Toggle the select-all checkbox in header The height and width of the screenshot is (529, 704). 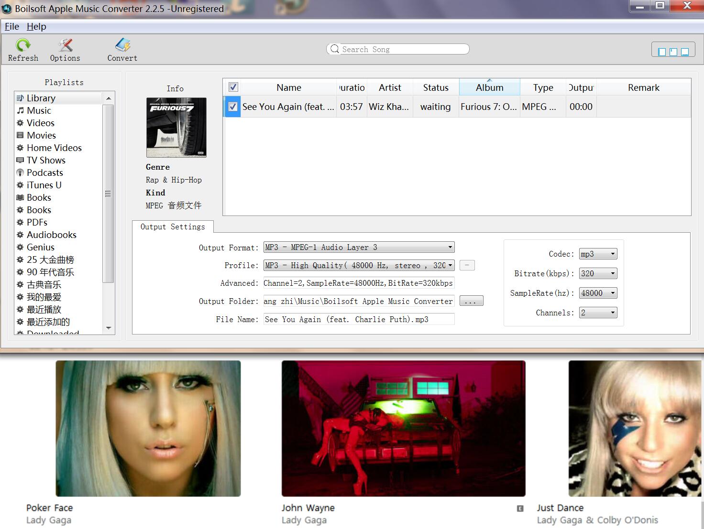coord(233,86)
